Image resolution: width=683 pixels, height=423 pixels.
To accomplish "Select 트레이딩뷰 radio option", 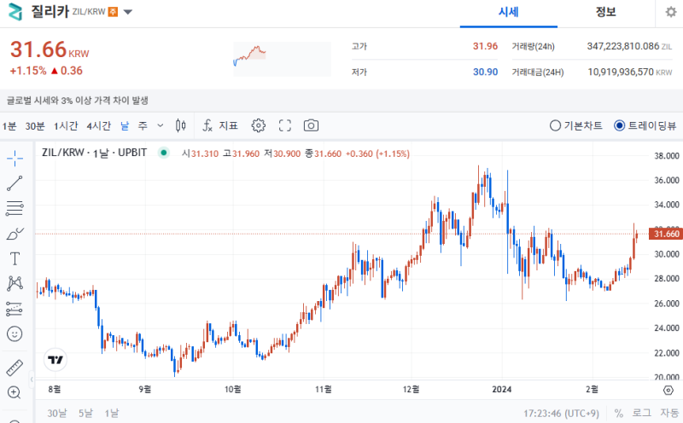I will [x=645, y=125].
